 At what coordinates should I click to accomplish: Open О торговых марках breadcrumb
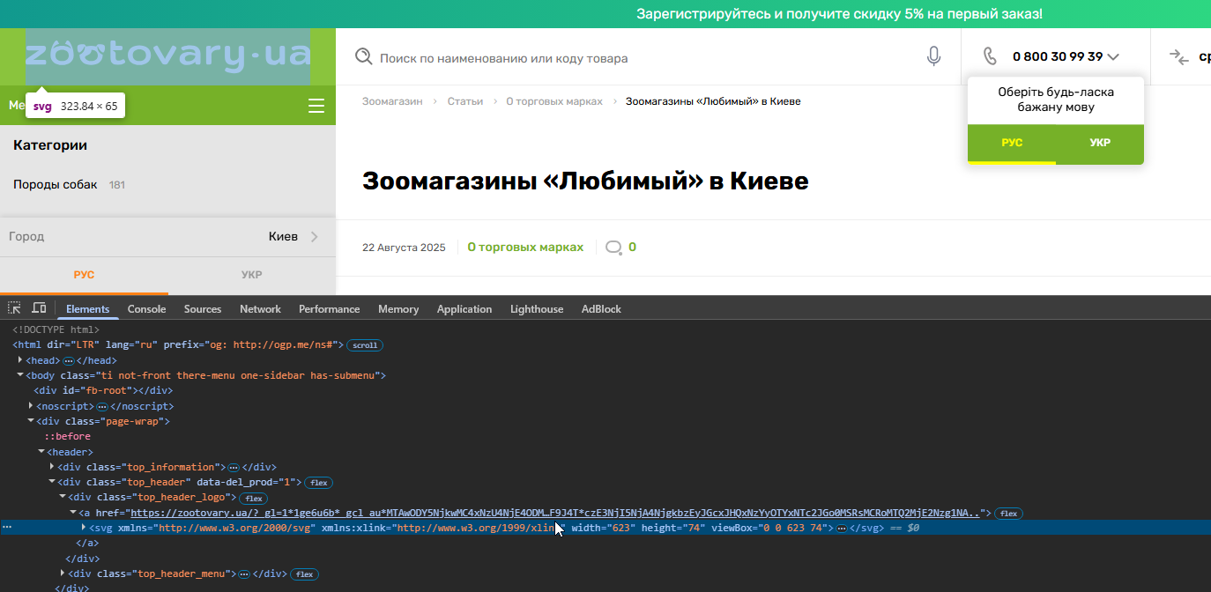(x=554, y=101)
